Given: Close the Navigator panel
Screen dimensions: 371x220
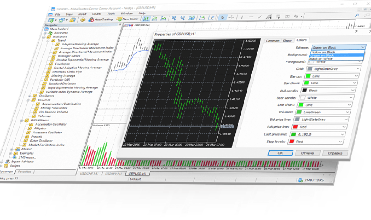Looking at the screenshot, I should click(120, 24).
